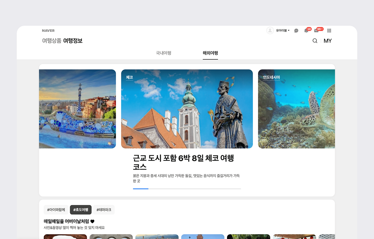Select the #아이와함께 hashtag chip
Screen dimensions: 374x239
[56, 210]
